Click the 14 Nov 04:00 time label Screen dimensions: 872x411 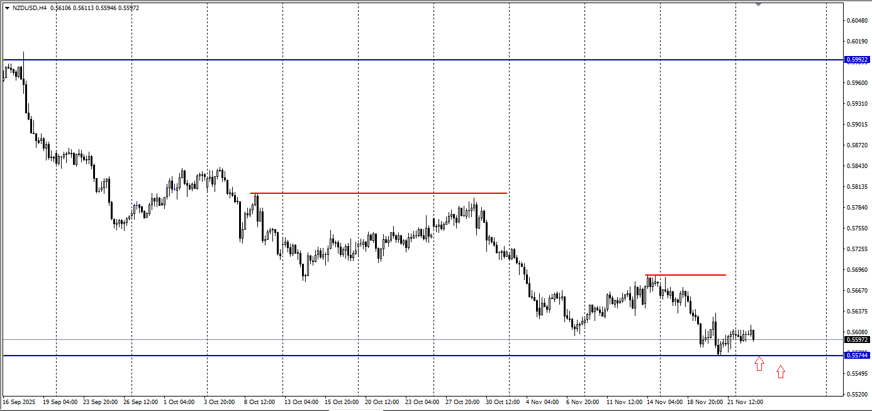(x=665, y=401)
